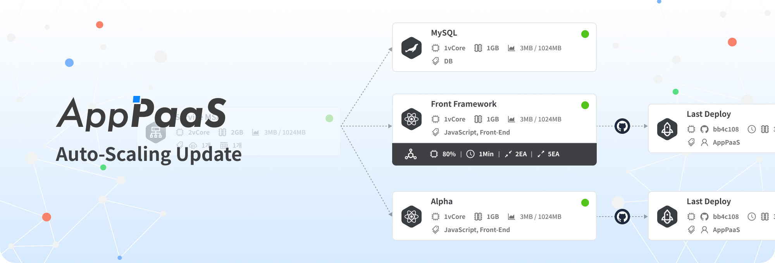
Task: Click the 2EA minimum instances value
Action: 521,154
